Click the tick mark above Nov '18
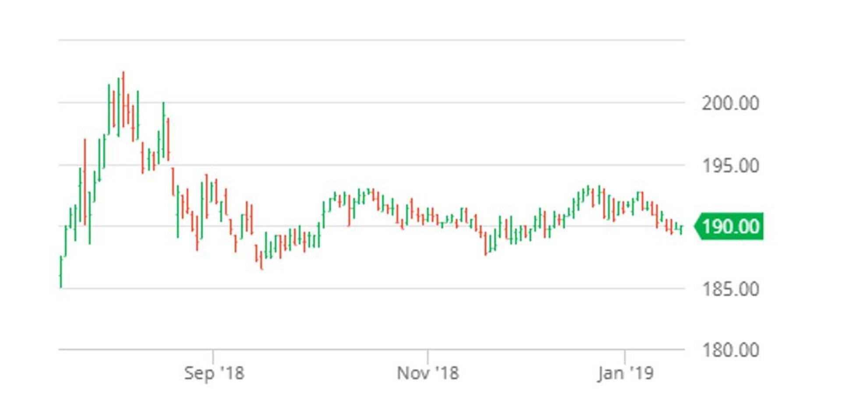The width and height of the screenshot is (841, 408). 428,355
